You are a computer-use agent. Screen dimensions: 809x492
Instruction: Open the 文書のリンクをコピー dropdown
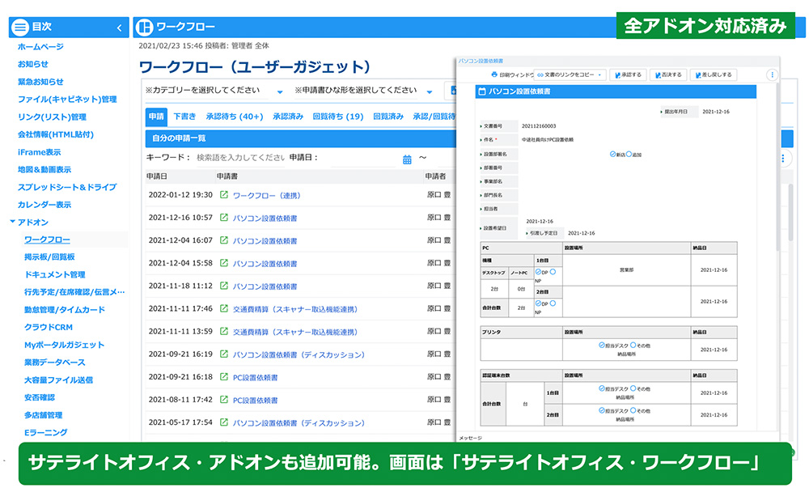(570, 75)
